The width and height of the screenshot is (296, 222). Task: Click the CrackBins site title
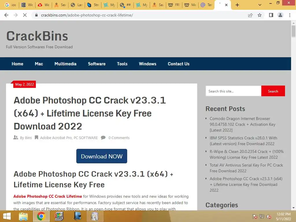[x=37, y=36]
